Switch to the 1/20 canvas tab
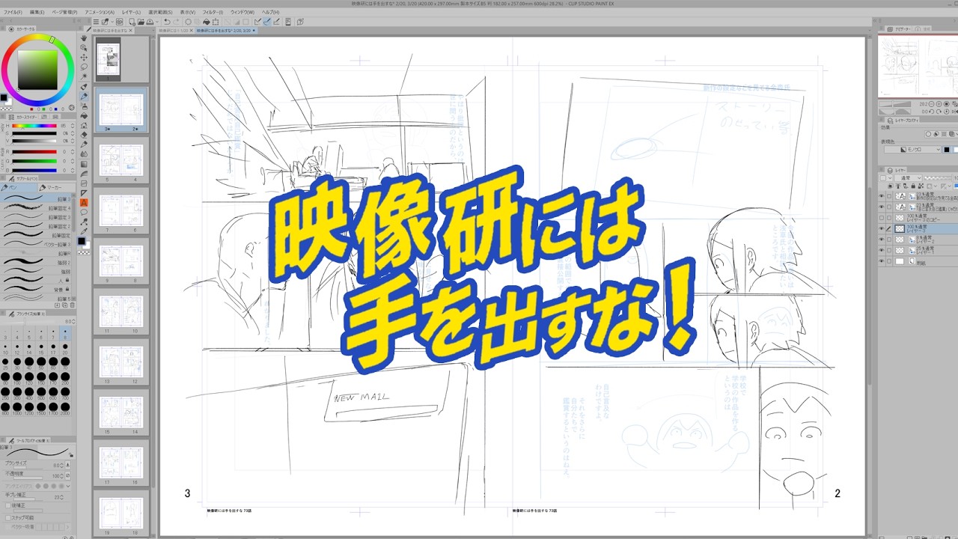958x539 pixels. [174, 31]
